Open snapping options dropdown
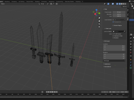This screenshot has width=134, height=100. pos(54,4)
